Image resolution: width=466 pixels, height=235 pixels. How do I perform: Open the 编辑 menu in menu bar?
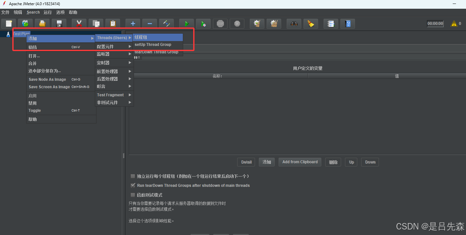[x=18, y=12]
